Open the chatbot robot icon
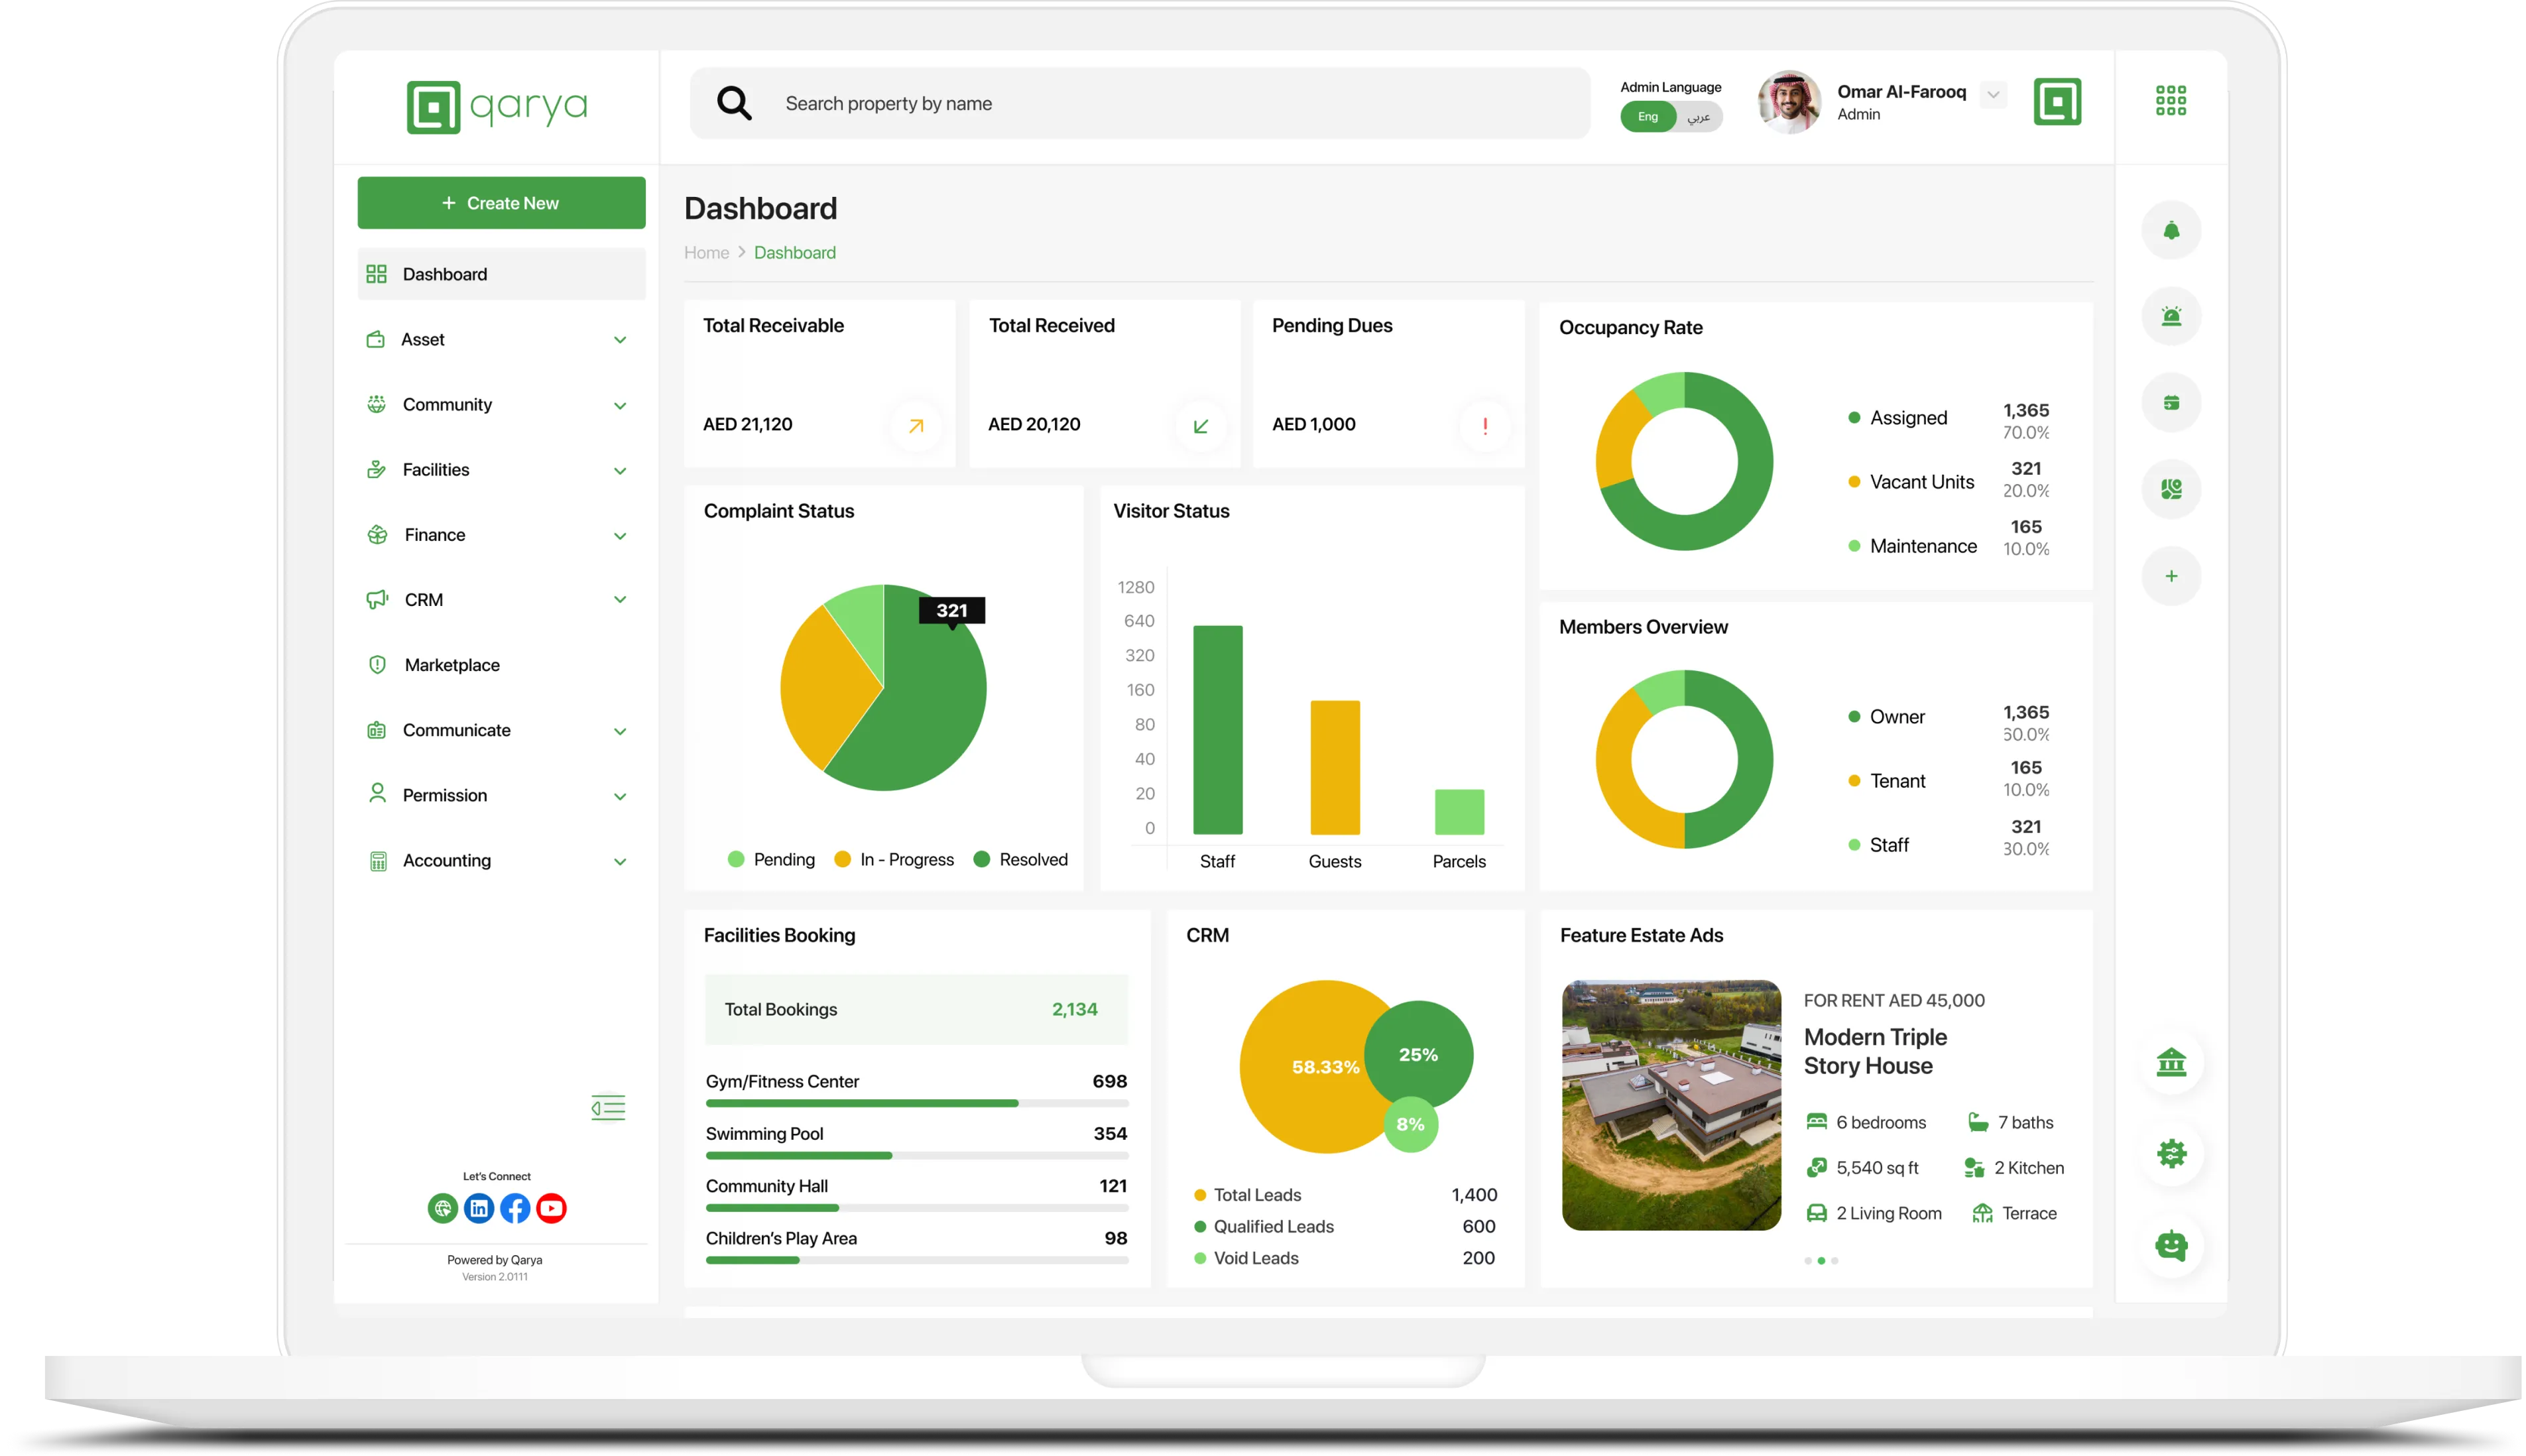 (x=2171, y=1246)
